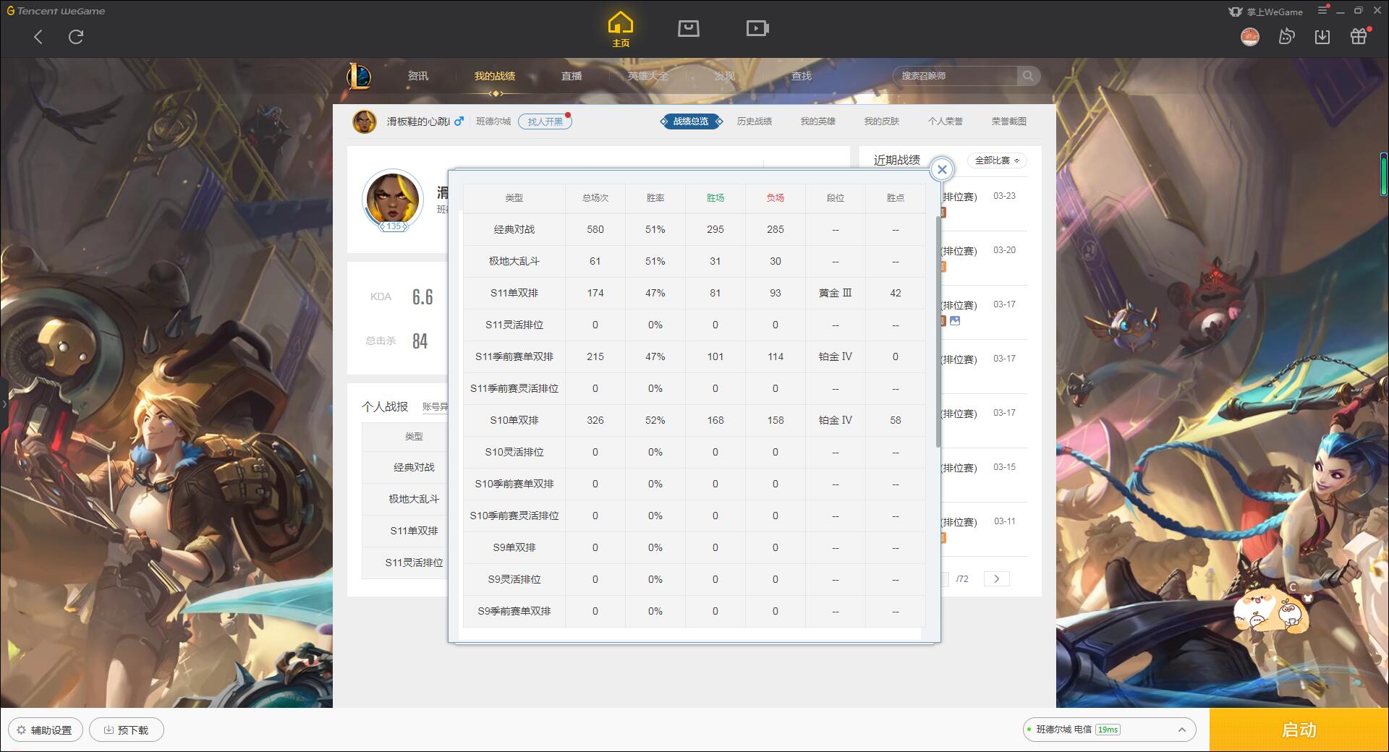Go back with the left arrow

38,37
